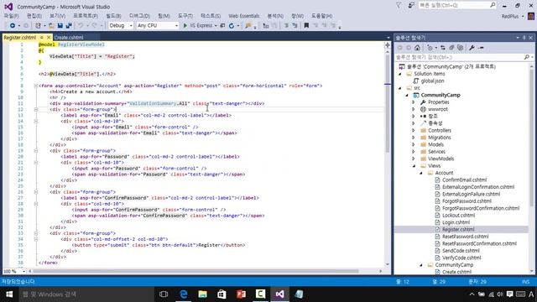Click the Bookmark toolbar icon

(x=306, y=26)
